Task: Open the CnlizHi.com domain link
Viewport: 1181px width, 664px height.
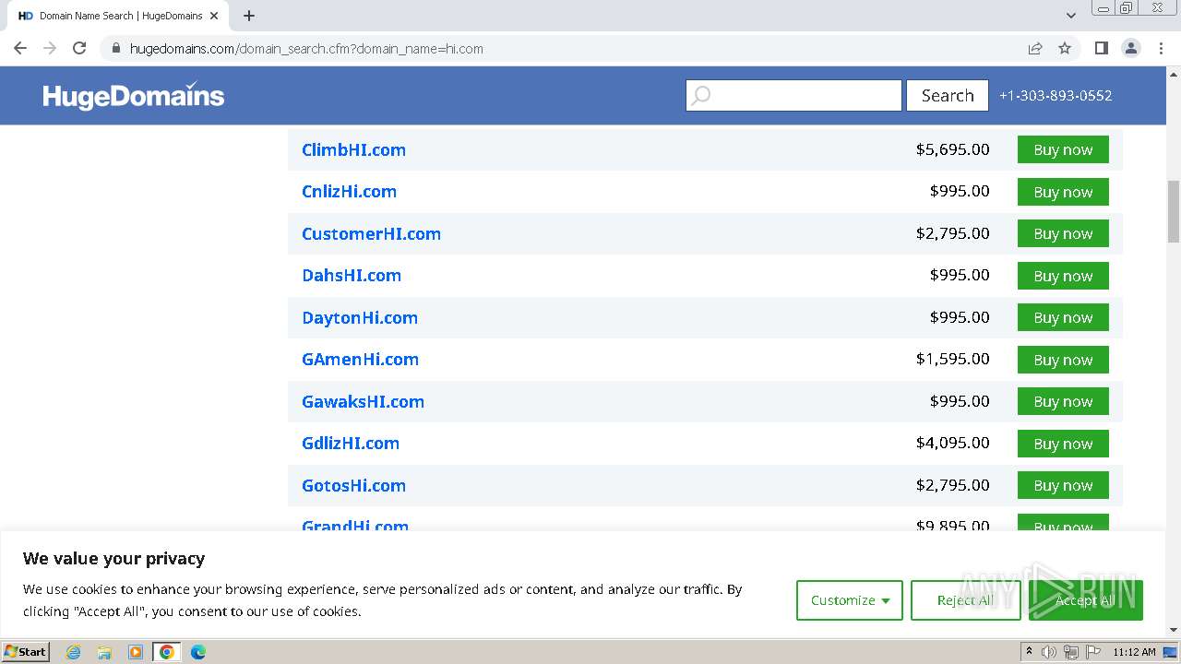Action: (x=349, y=191)
